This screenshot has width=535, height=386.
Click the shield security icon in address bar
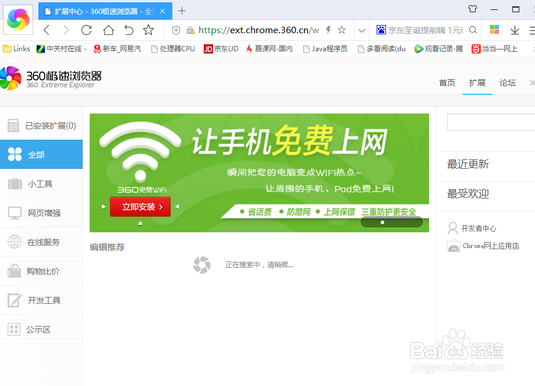click(176, 30)
